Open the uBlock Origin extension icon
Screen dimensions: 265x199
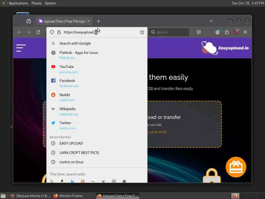click(x=236, y=32)
